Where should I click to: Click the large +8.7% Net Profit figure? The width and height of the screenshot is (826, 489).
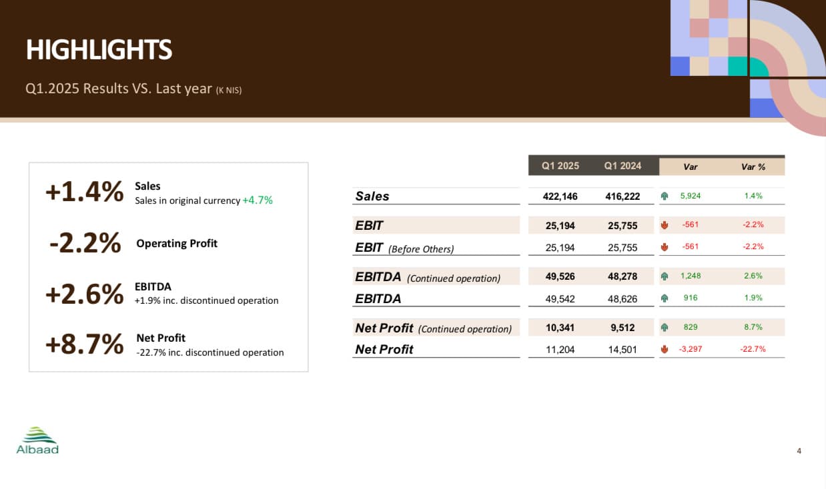click(84, 344)
